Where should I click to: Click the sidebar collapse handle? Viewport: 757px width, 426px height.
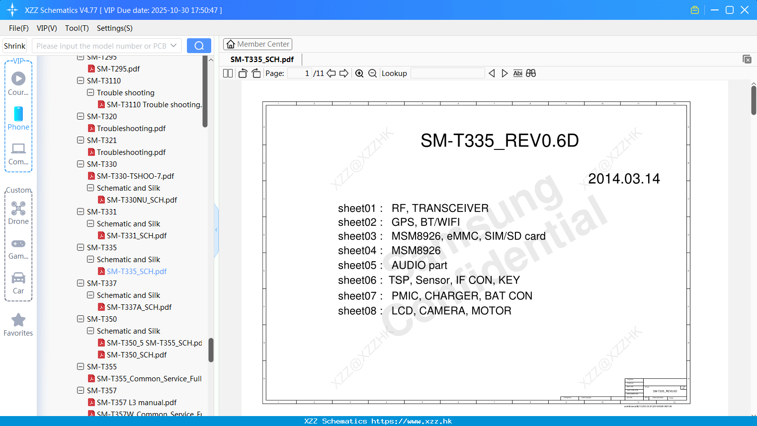(x=216, y=230)
